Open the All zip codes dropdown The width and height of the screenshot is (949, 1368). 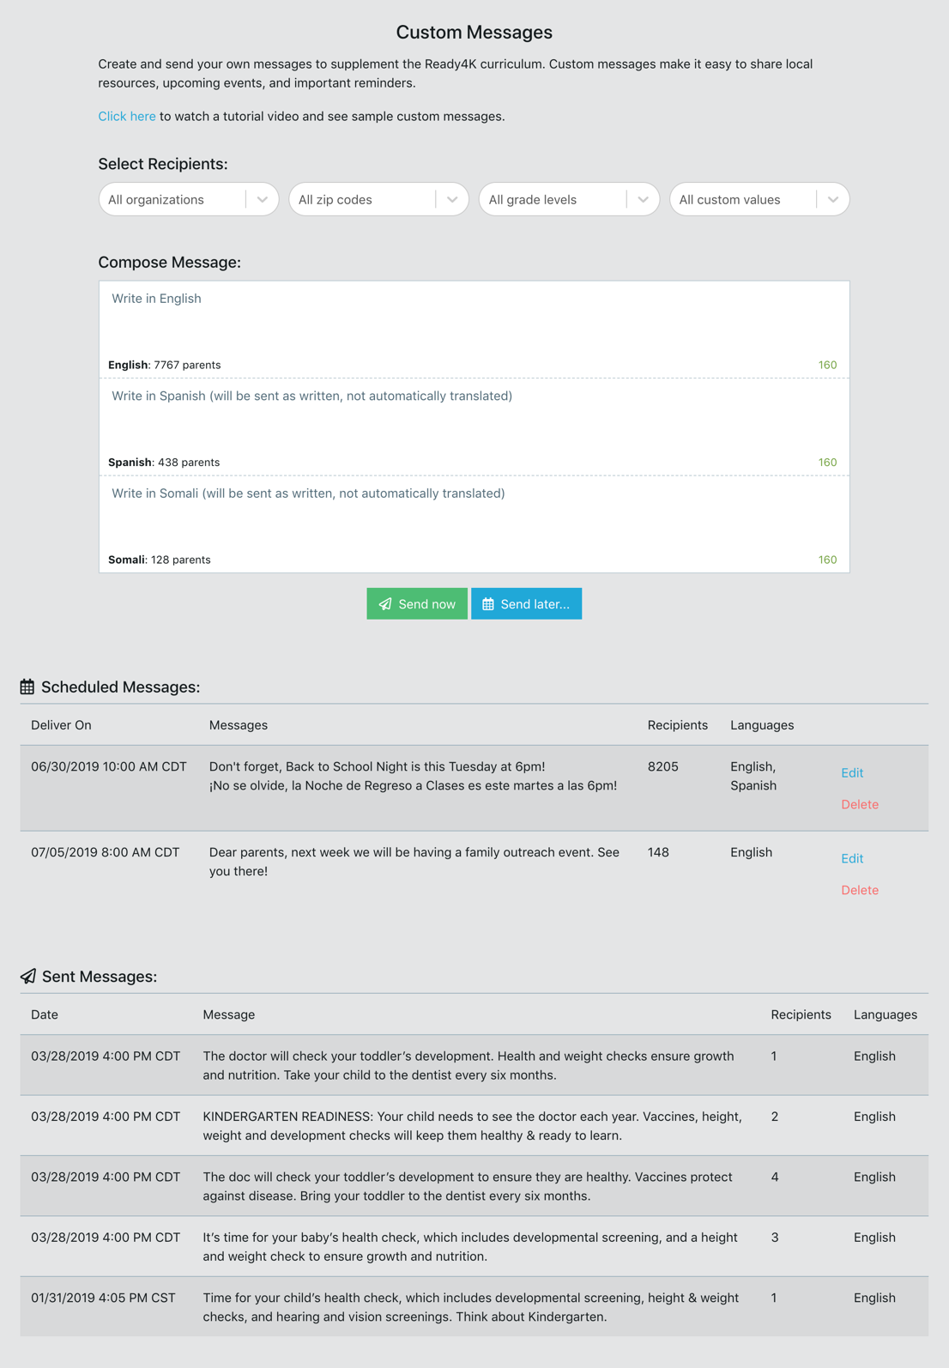point(452,199)
